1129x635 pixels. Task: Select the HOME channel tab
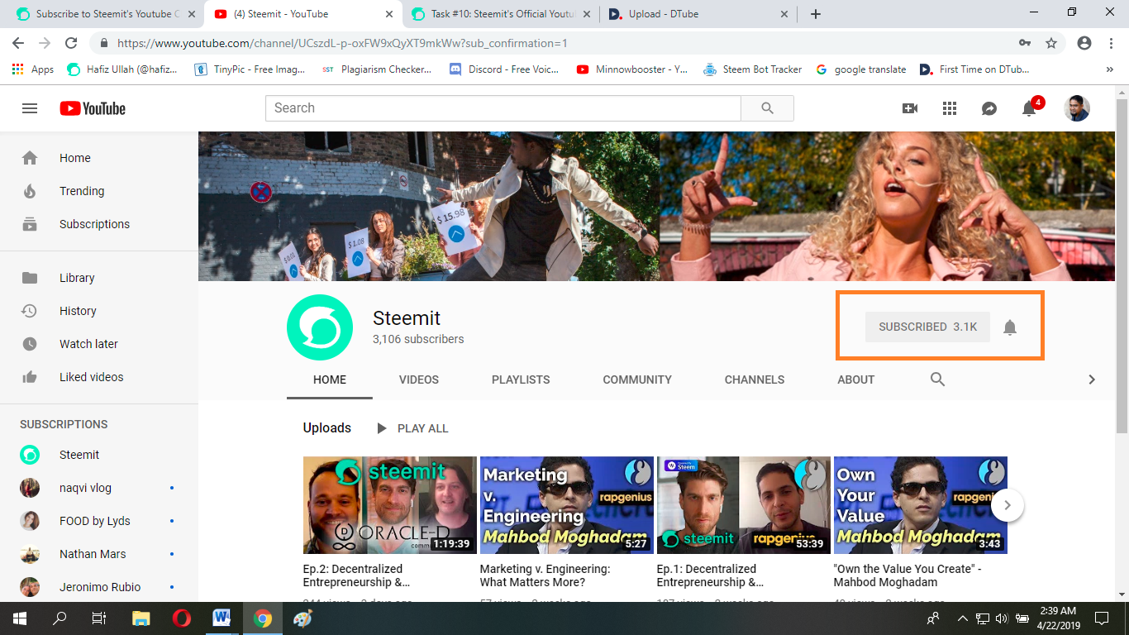click(330, 380)
